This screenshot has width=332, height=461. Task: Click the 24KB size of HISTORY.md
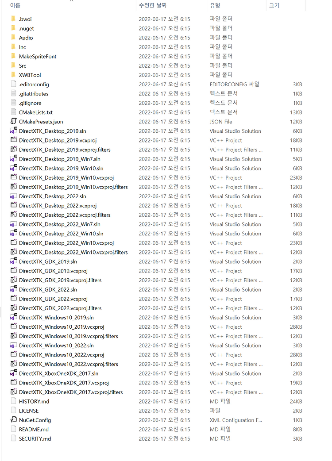pyautogui.click(x=296, y=401)
